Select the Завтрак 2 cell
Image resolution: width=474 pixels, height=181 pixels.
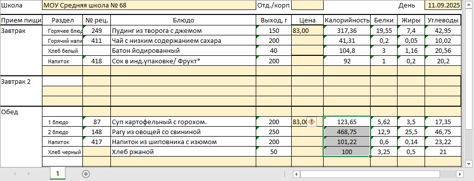(x=21, y=81)
